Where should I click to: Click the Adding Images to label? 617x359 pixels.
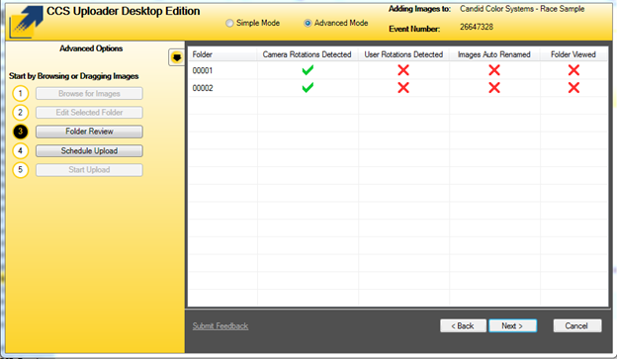tap(420, 9)
